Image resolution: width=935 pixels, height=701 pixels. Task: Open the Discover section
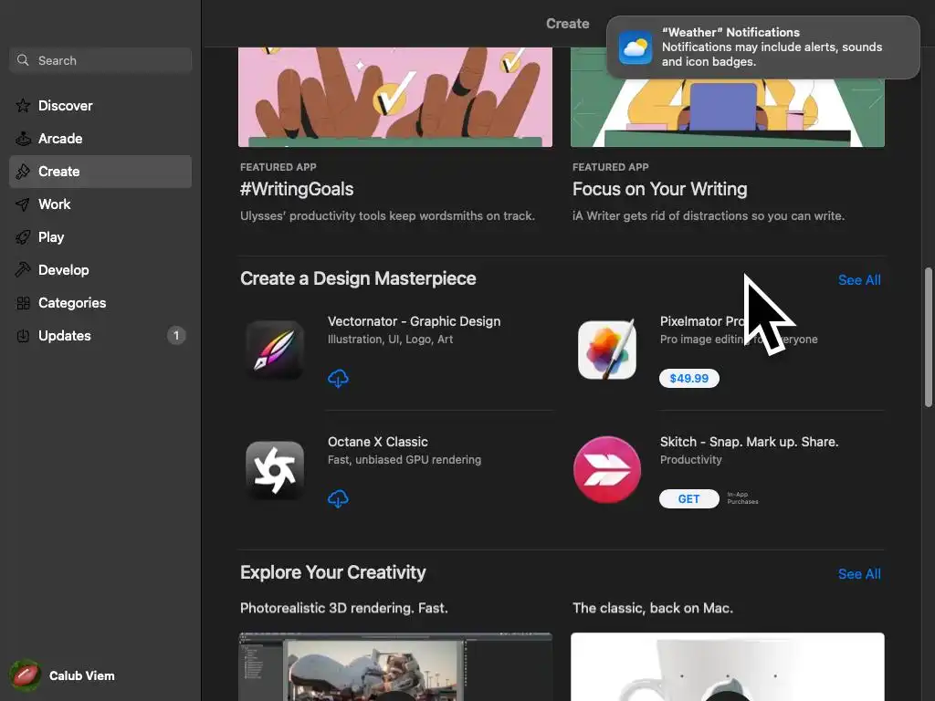tap(100, 106)
